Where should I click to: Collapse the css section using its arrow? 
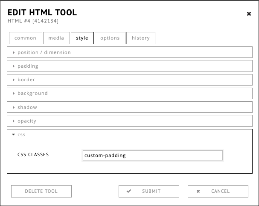point(14,134)
